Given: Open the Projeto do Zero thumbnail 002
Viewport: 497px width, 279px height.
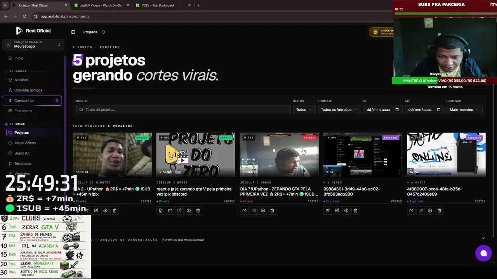Looking at the screenshot, I should coord(196,155).
